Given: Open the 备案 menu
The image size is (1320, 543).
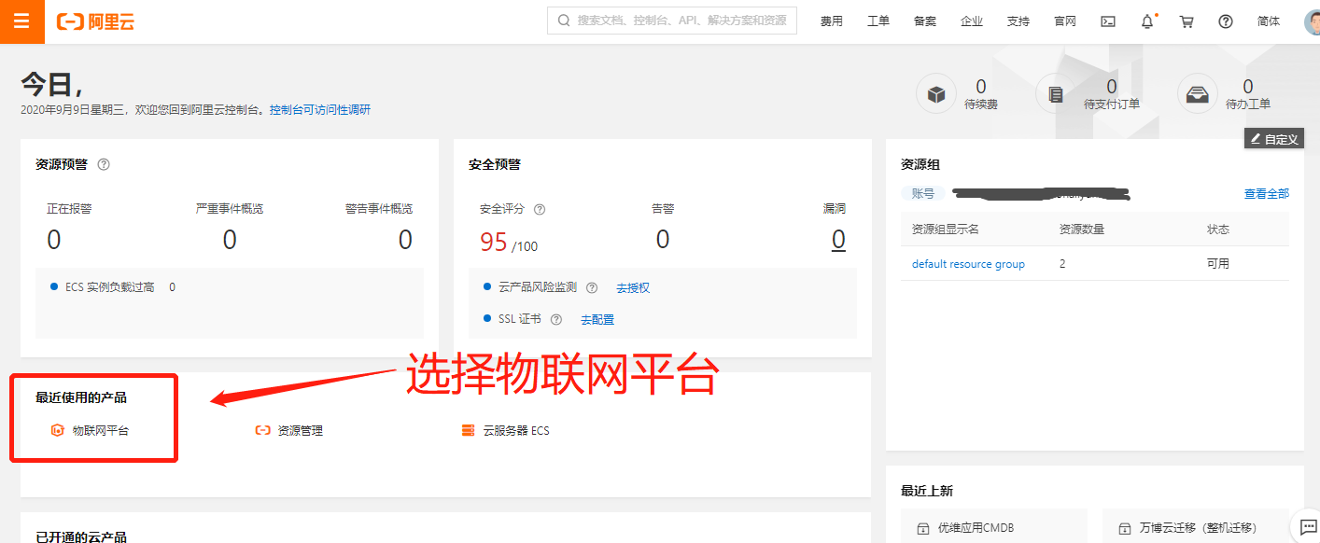Looking at the screenshot, I should (x=925, y=21).
